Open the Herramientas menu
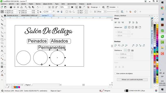 coord(72,4)
